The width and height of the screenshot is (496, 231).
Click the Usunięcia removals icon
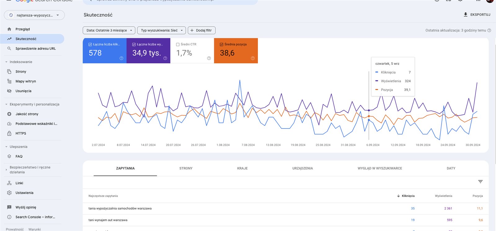pyautogui.click(x=9, y=91)
